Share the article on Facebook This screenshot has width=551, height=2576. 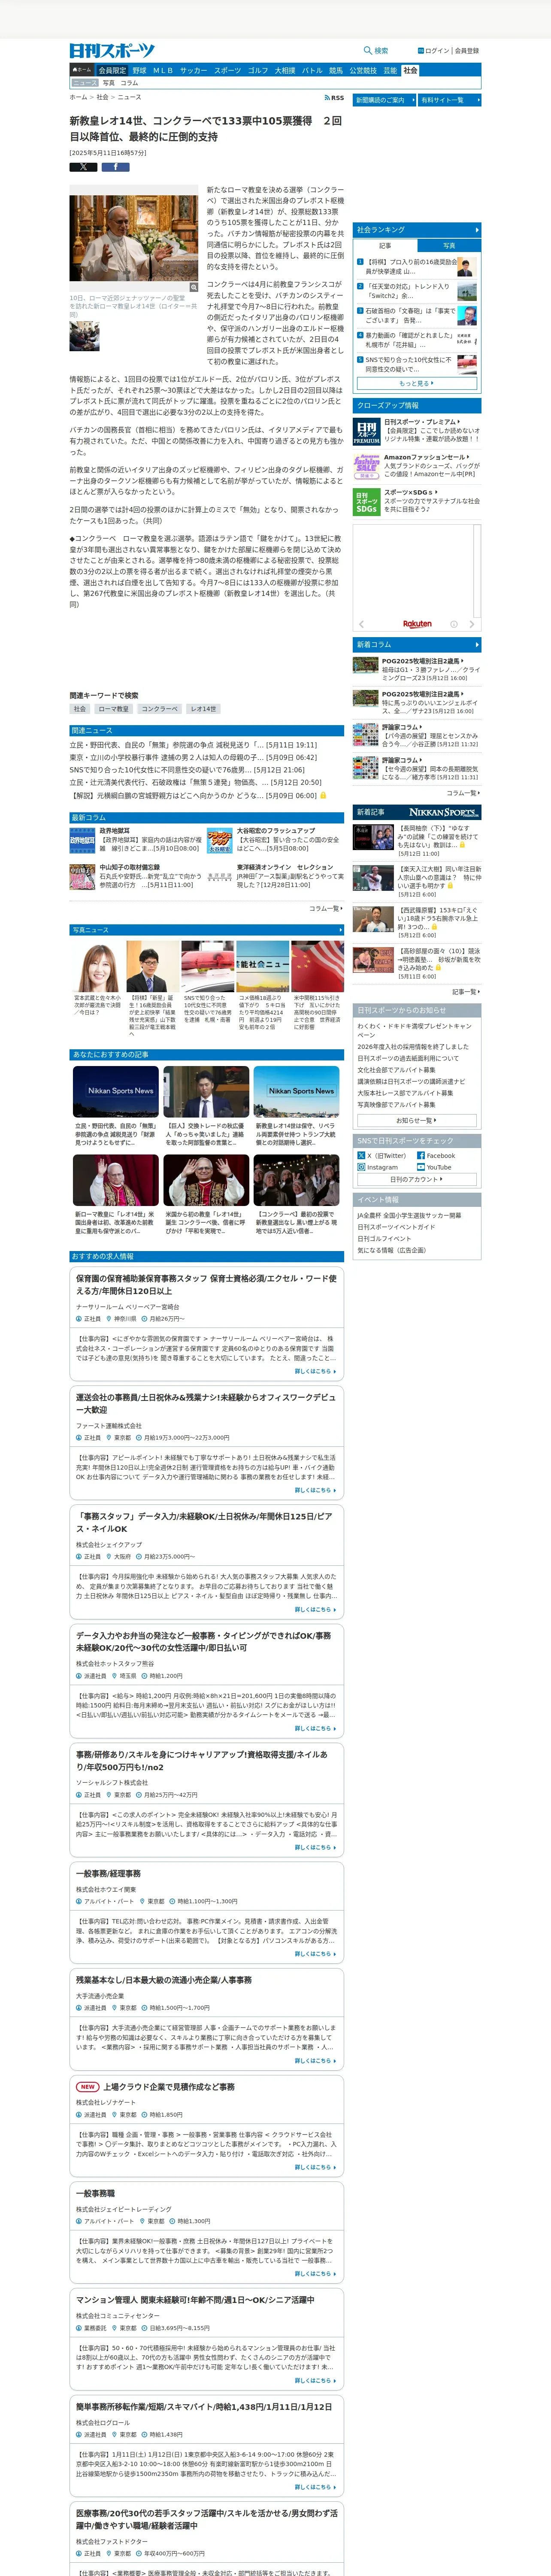coord(115,167)
